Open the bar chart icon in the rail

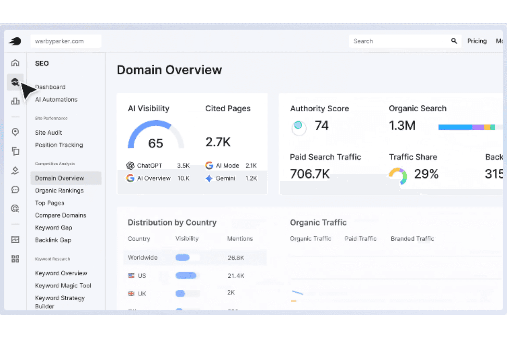click(15, 101)
